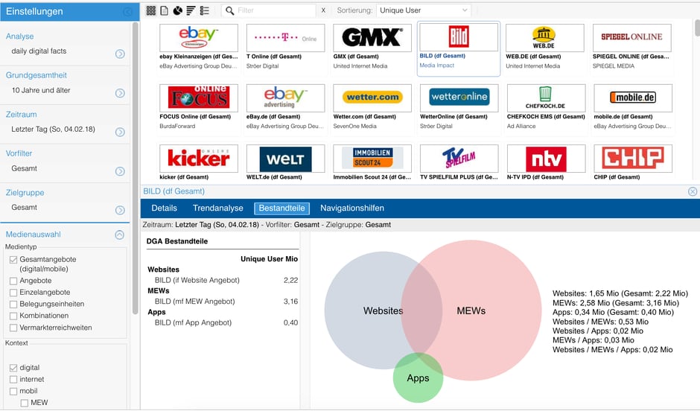Open the Sortierung Unique User dropdown
The image size is (700, 411).
pos(423,10)
